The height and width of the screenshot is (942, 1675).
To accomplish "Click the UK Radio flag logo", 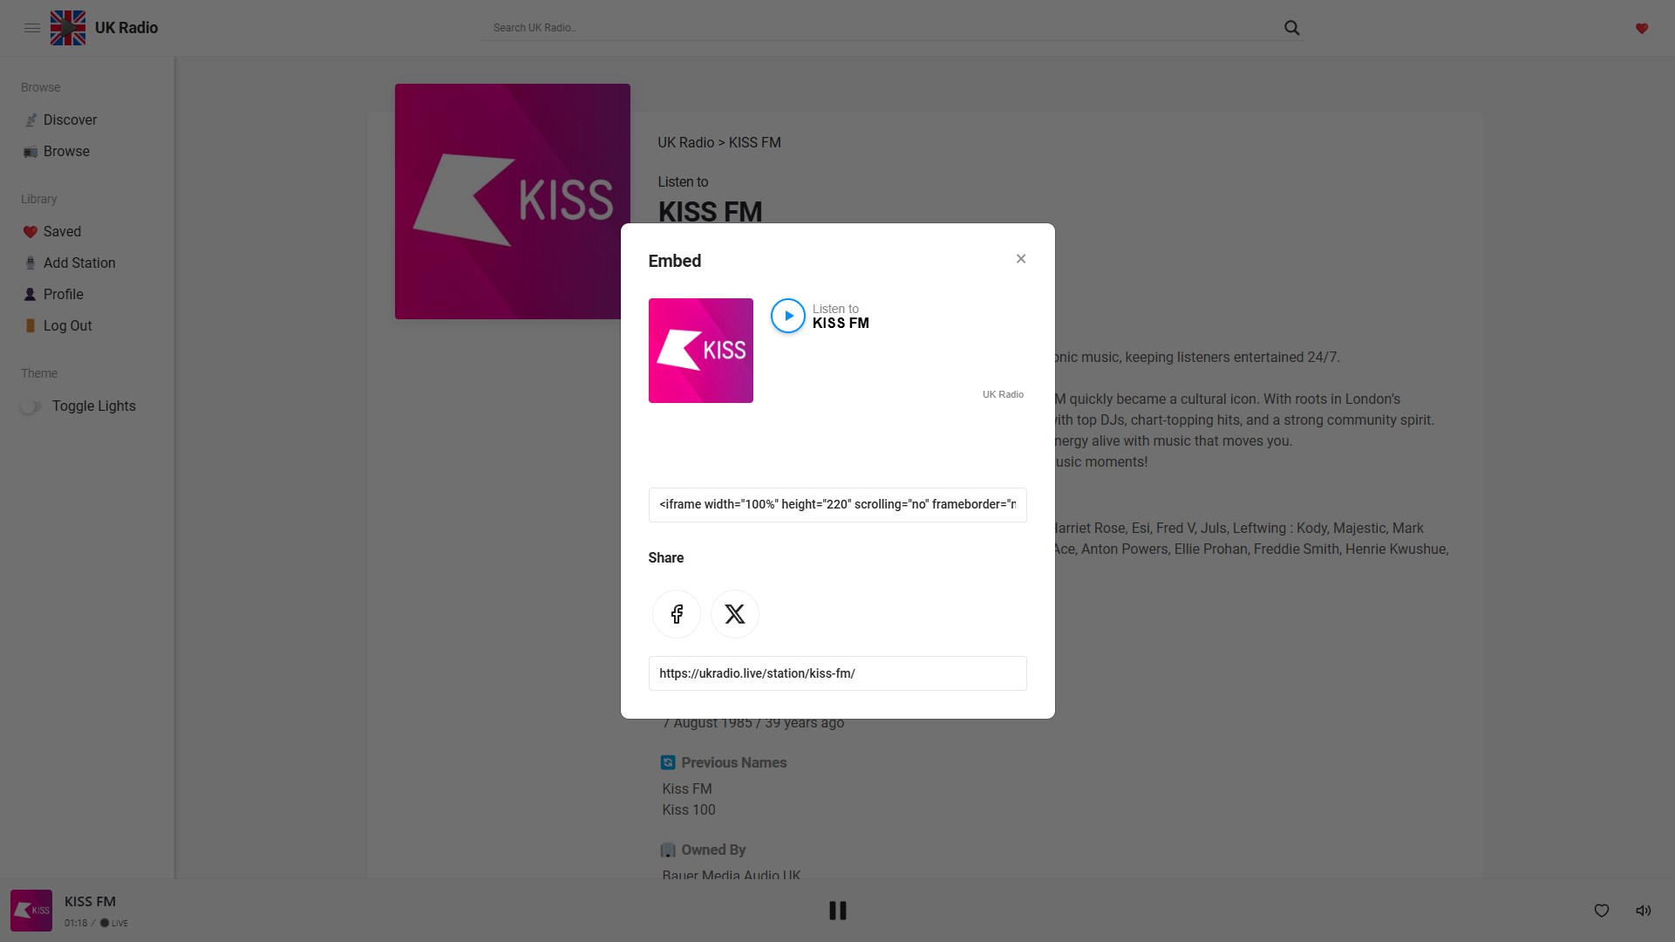I will tap(68, 28).
